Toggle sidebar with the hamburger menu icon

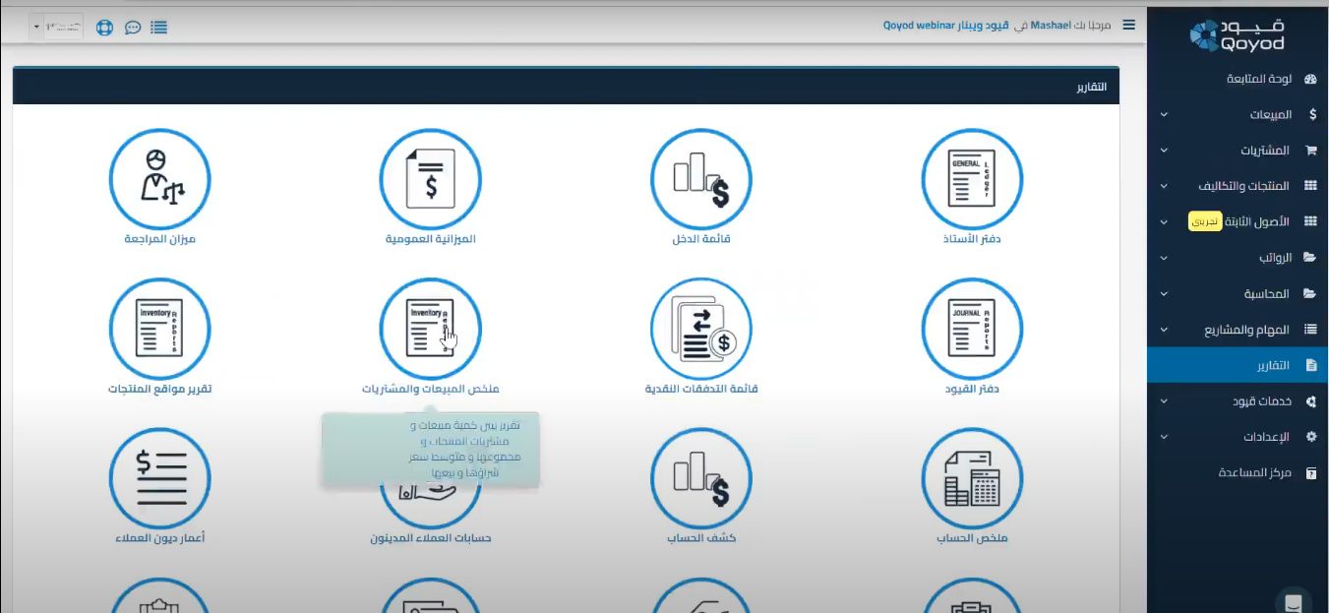coord(1128,25)
